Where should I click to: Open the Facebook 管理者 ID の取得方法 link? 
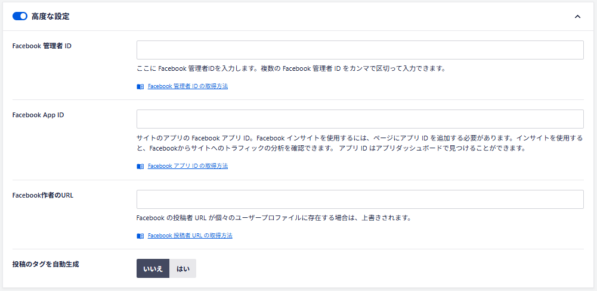(x=187, y=86)
